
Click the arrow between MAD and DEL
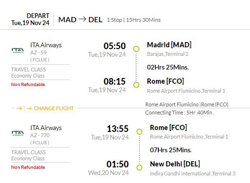point(82,19)
